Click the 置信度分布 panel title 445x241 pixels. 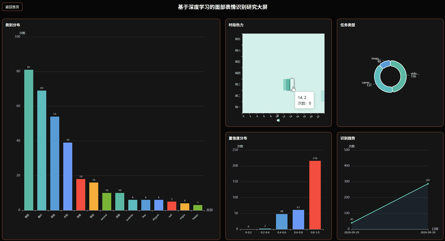(x=238, y=138)
